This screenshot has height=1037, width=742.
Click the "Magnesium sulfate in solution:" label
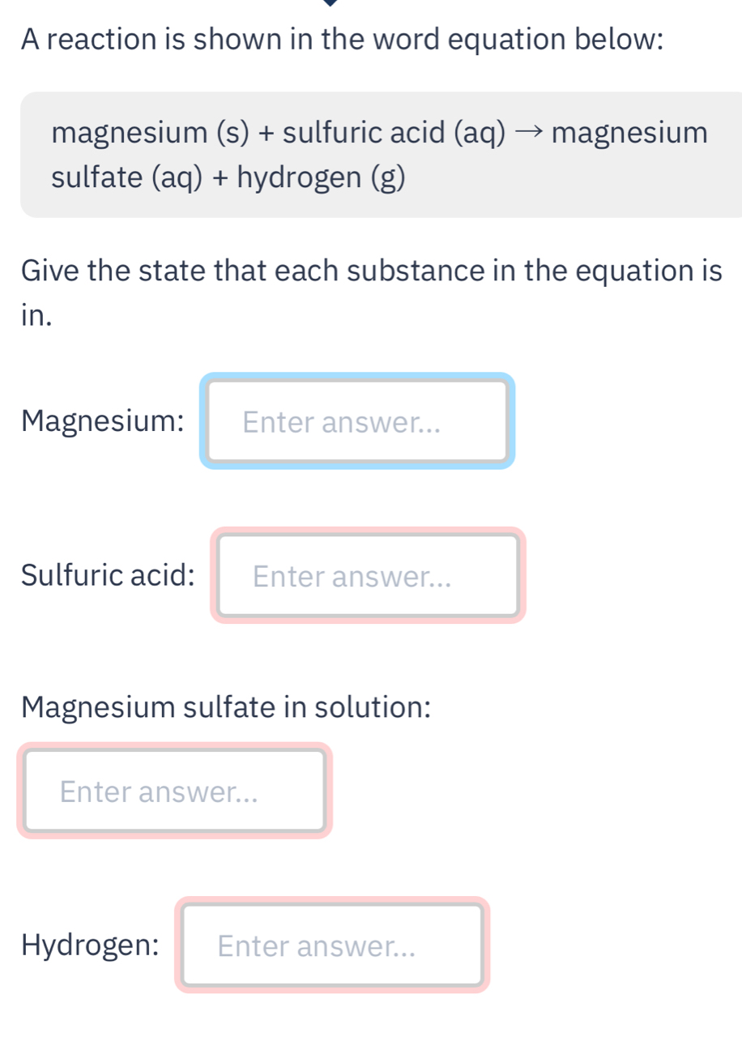pos(226,706)
